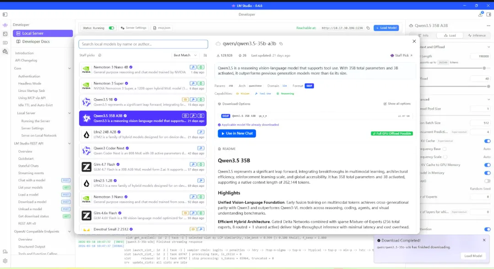This screenshot has width=494, height=269.
Task: Click the tool-use badge on Lfm2 24B A2B
Action: coord(201,132)
